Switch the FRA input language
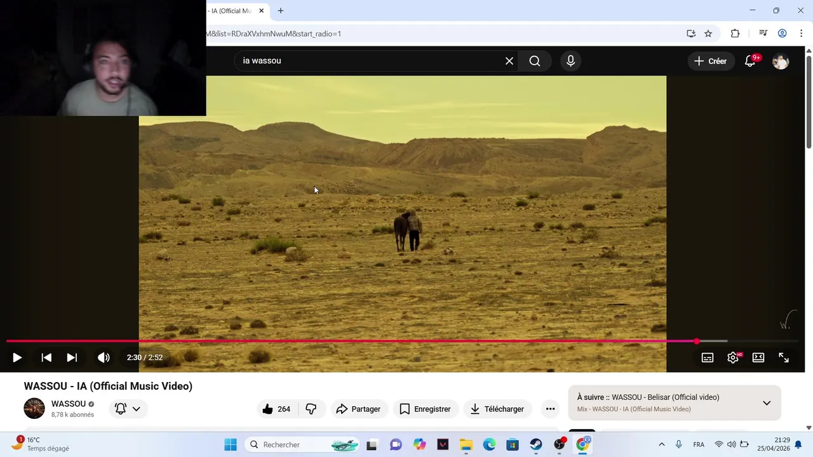Viewport: 813px width, 457px height. click(x=699, y=444)
